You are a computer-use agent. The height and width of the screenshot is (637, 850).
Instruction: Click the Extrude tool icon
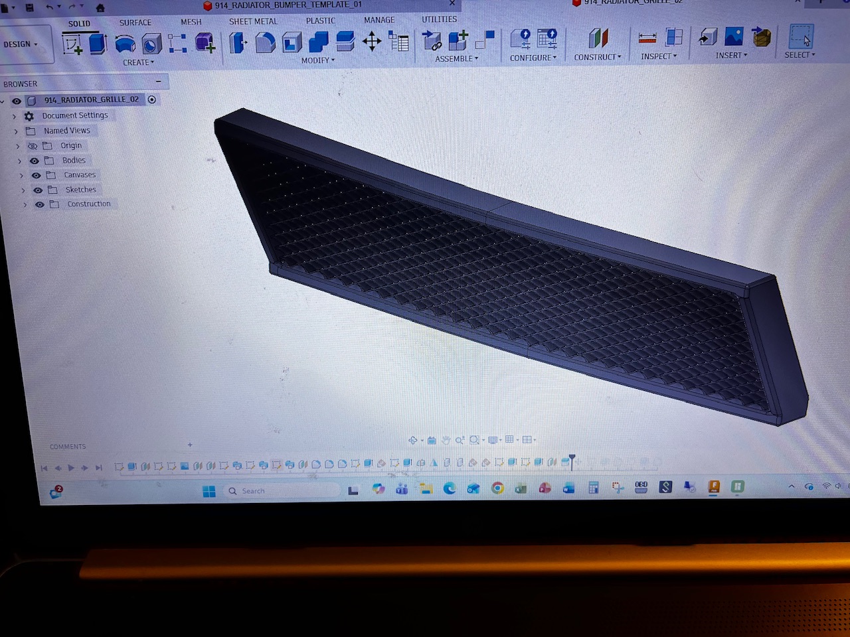click(98, 44)
